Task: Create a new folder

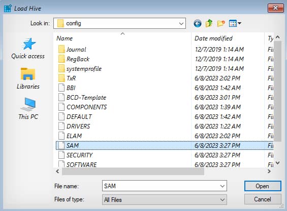Action: click(221, 23)
